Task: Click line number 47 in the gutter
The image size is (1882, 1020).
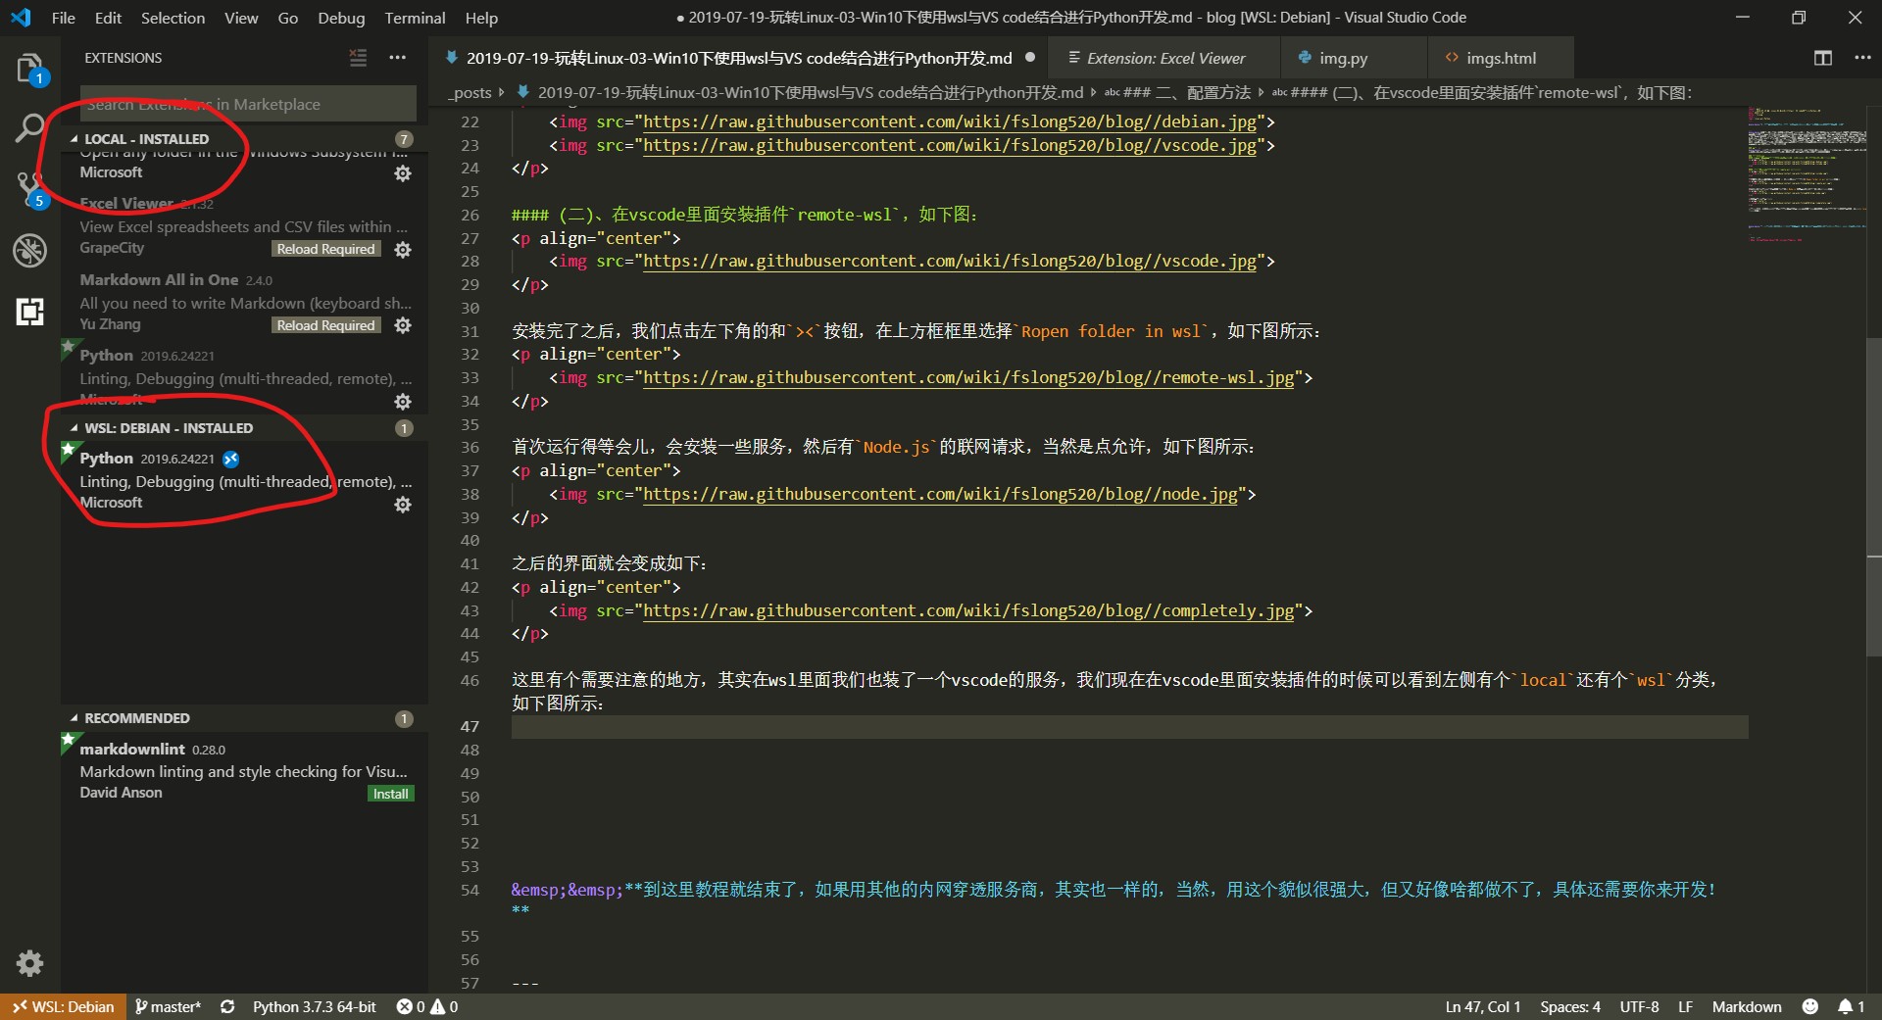Action: tap(470, 726)
